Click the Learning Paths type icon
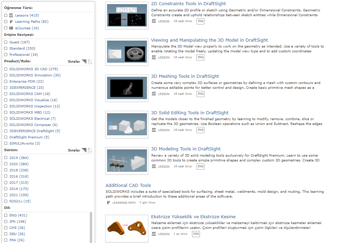Image resolution: width=339 pixels, height=243 pixels. tap(11, 22)
